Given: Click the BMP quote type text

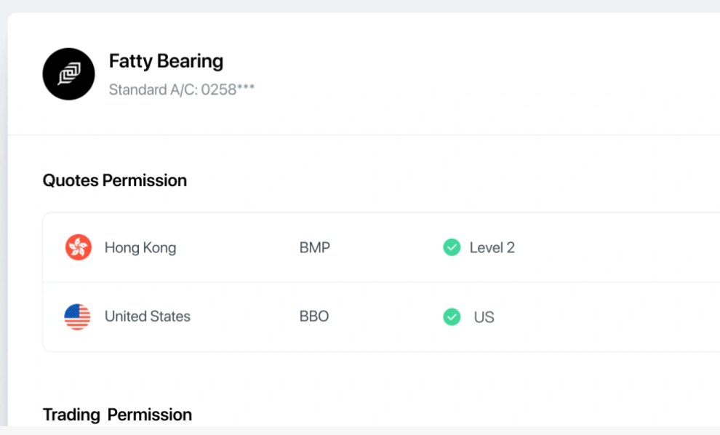Looking at the screenshot, I should click(x=314, y=247).
